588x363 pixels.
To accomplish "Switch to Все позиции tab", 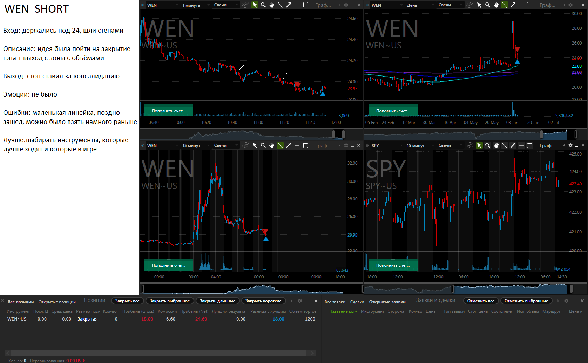I will pyautogui.click(x=21, y=302).
